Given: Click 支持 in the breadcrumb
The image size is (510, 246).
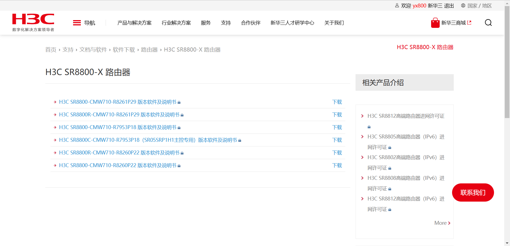Looking at the screenshot, I should (x=68, y=50).
